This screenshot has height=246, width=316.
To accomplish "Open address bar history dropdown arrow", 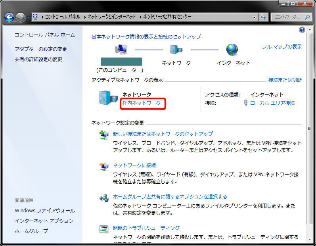I will click(254, 17).
